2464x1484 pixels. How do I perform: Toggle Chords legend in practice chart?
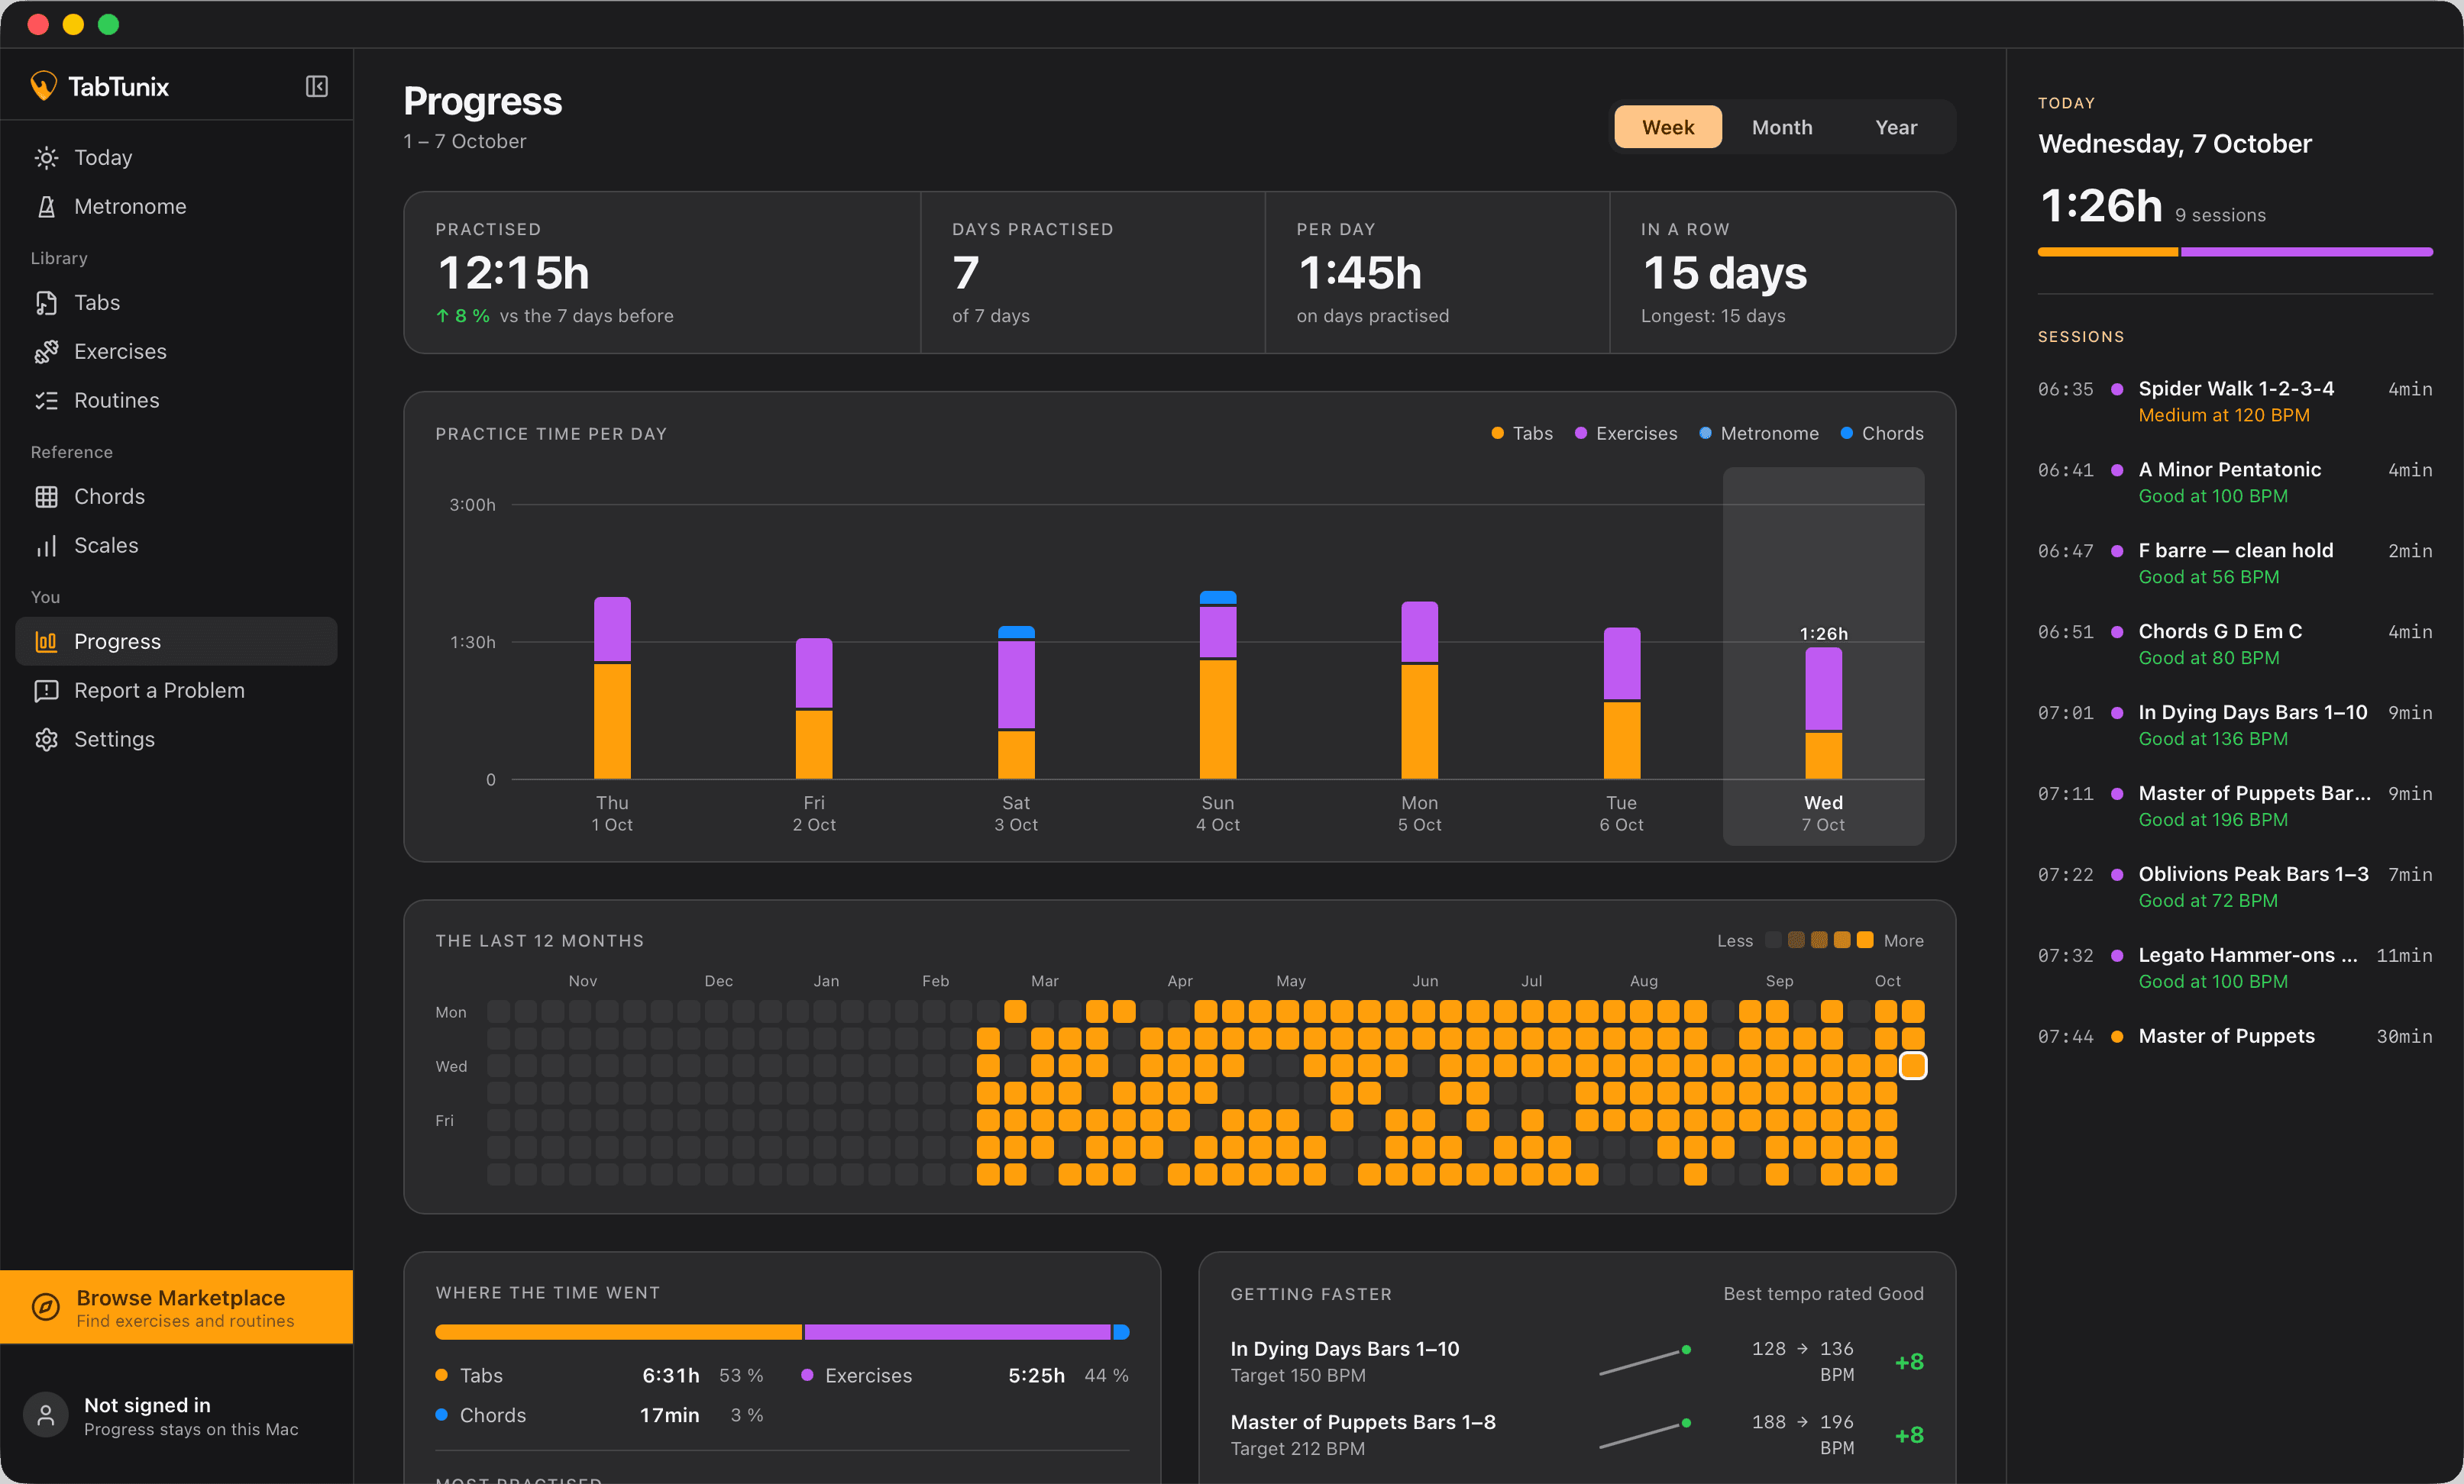1882,434
